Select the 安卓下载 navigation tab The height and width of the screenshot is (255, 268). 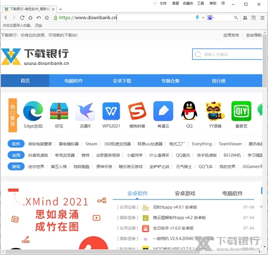pos(122,81)
